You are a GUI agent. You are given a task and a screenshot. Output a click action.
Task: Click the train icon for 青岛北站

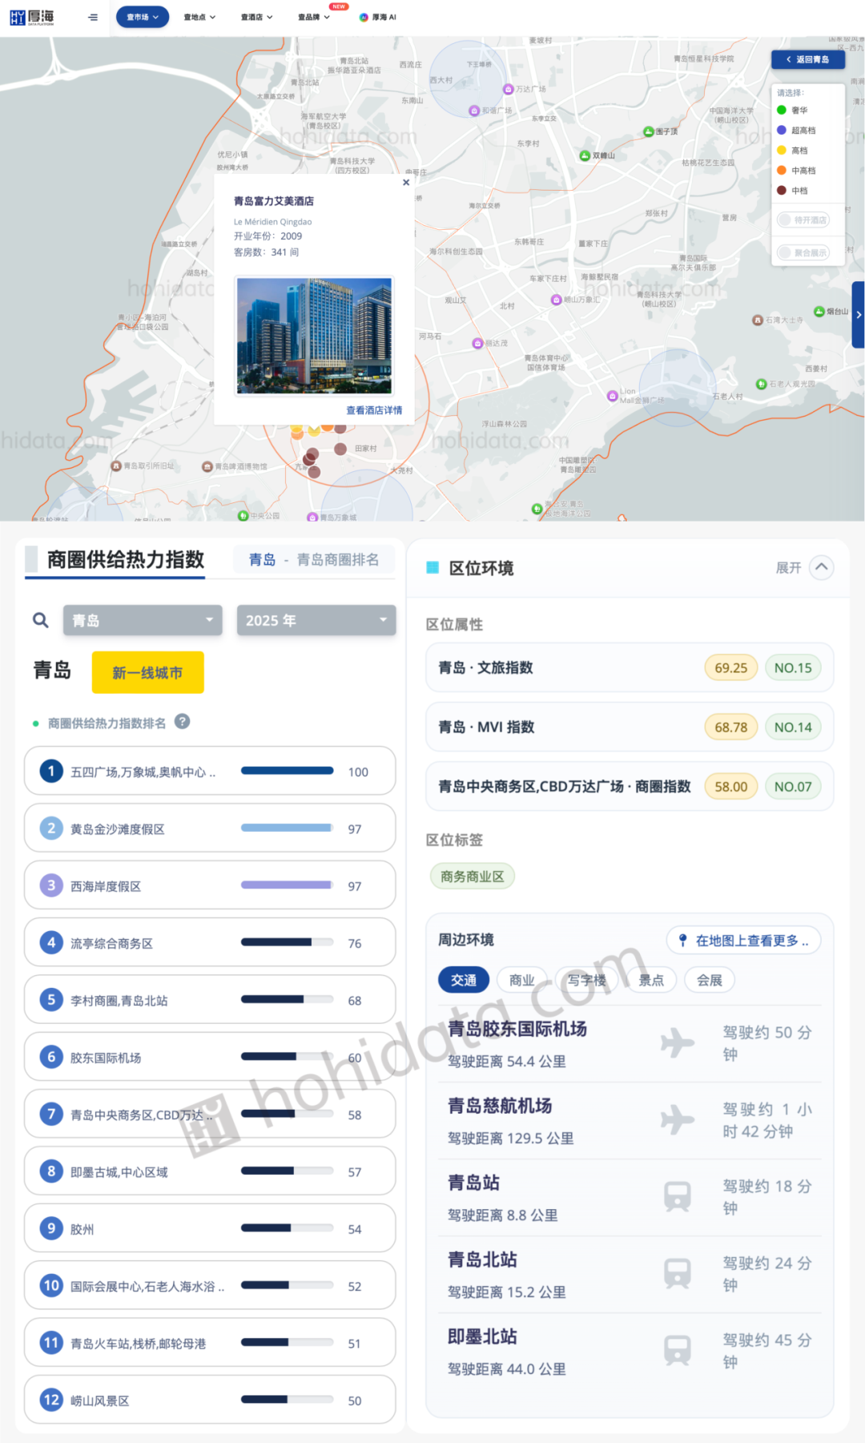678,1274
